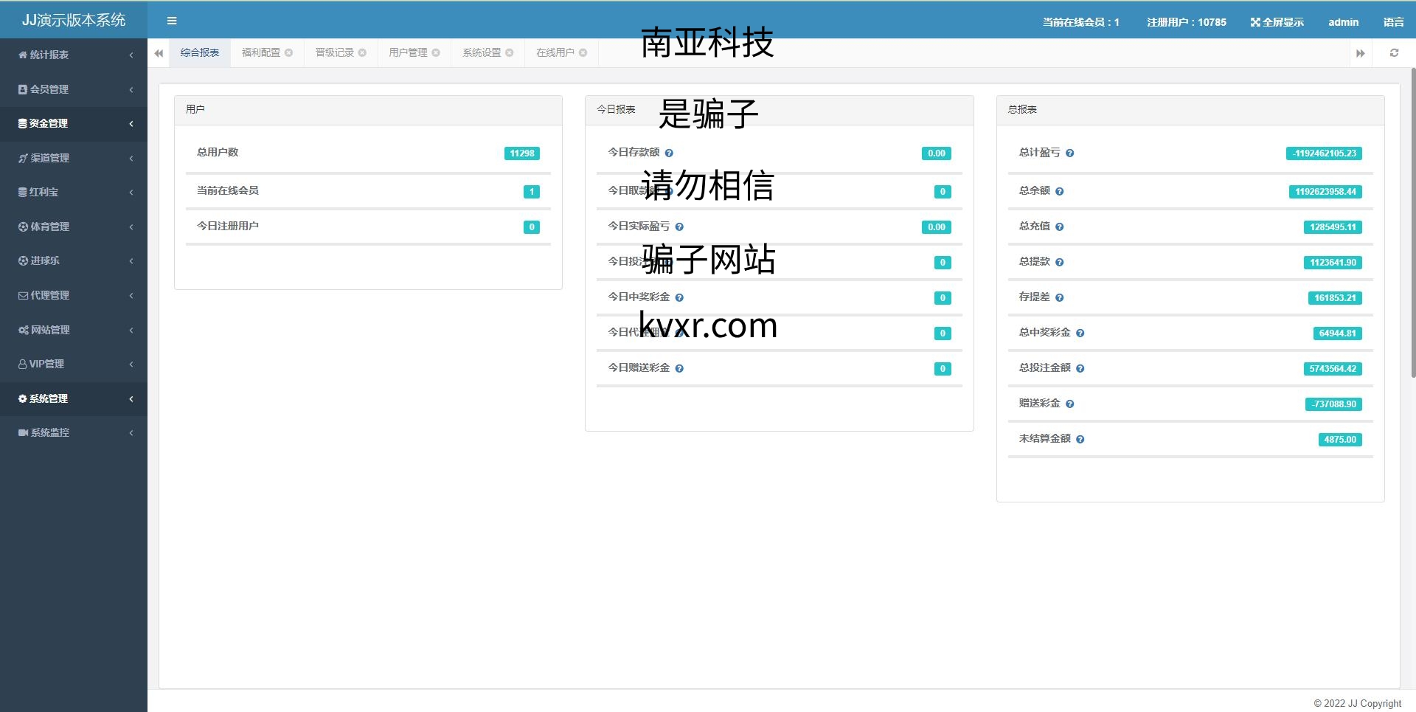Click the 5743564.42 总投注金额 value

tap(1333, 369)
